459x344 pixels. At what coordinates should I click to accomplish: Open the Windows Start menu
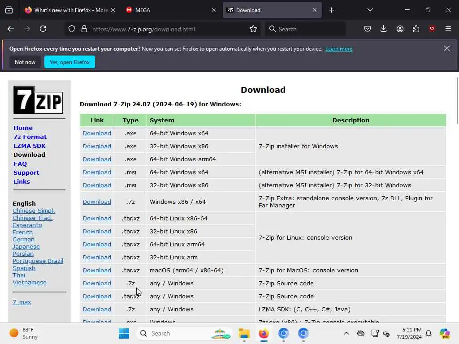tap(124, 333)
